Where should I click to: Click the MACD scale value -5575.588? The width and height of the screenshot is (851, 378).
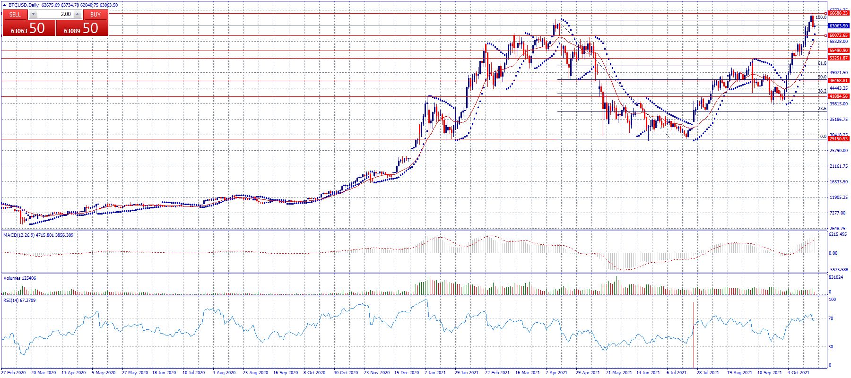coord(838,270)
